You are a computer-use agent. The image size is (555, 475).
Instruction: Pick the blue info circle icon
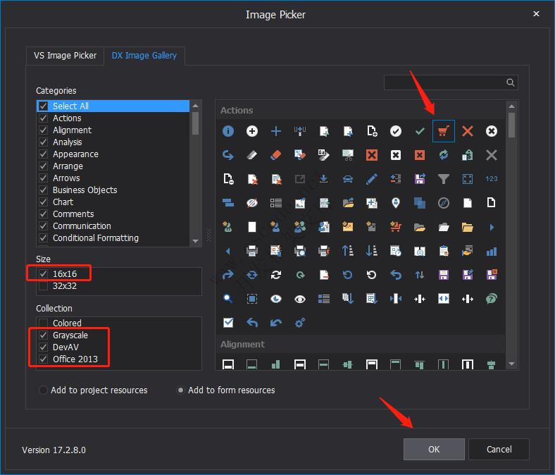228,131
